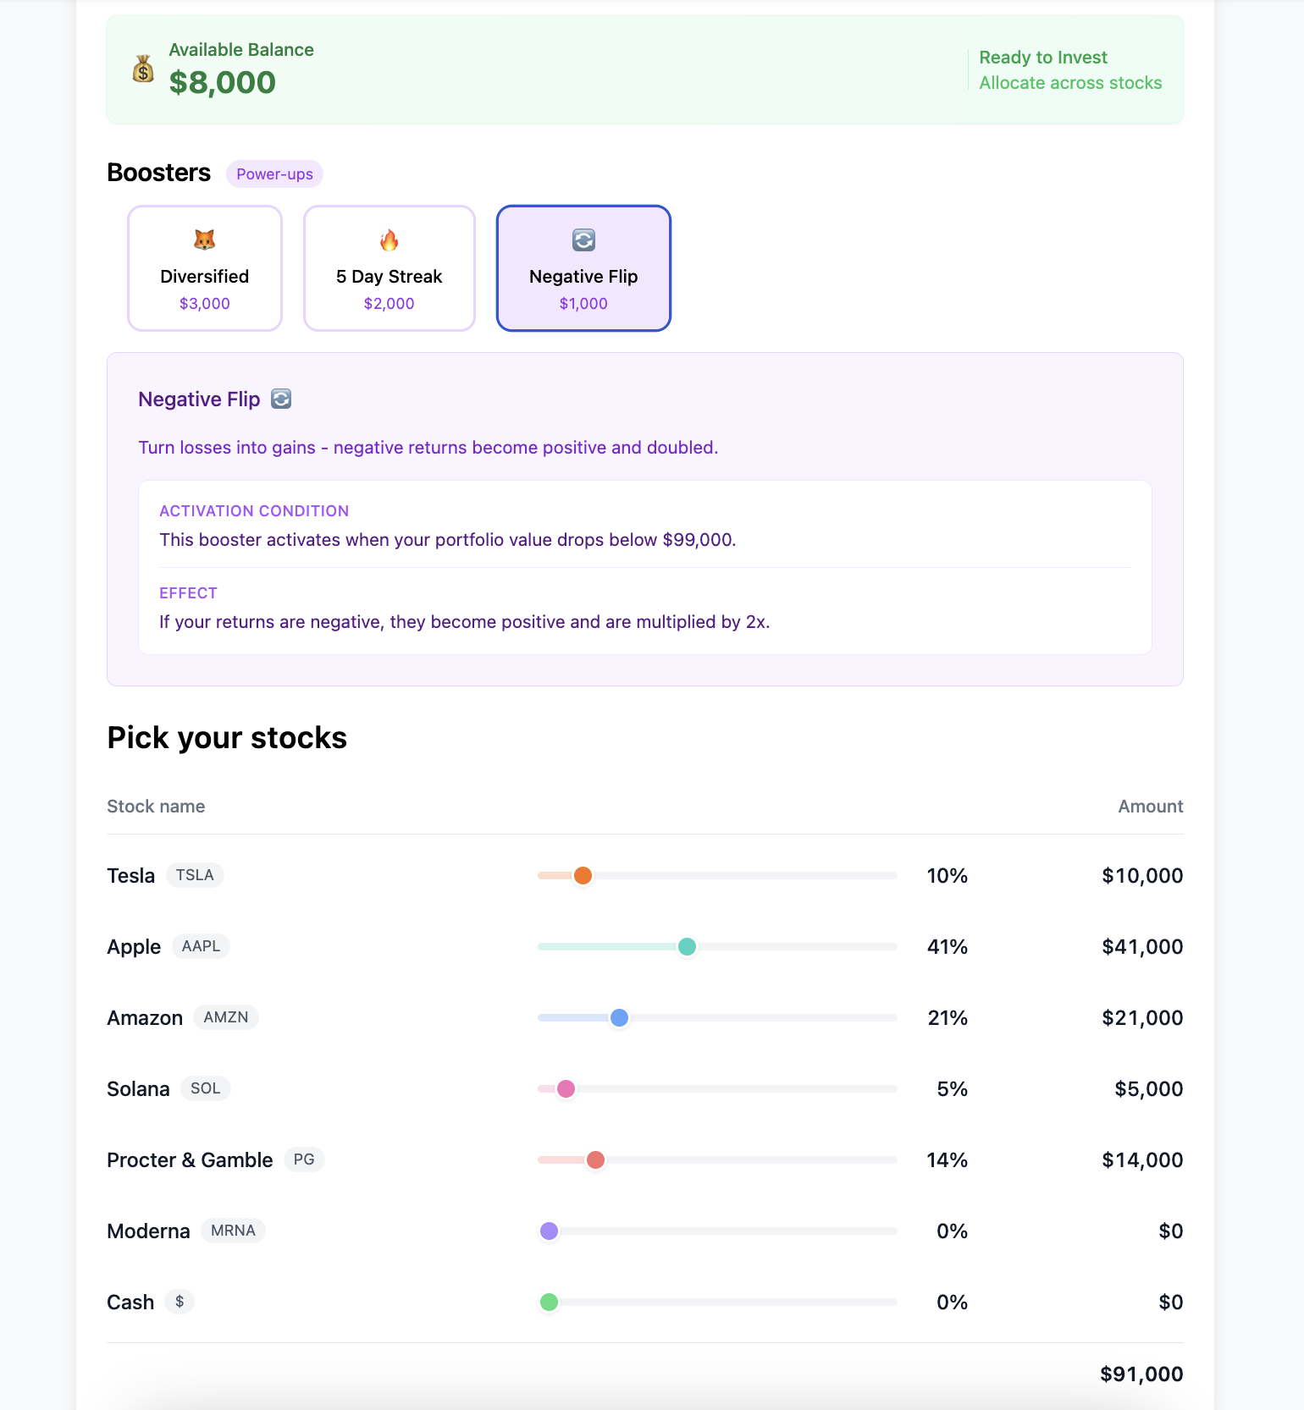Click the 21% Amazon percentage
The height and width of the screenshot is (1410, 1304).
948,1017
